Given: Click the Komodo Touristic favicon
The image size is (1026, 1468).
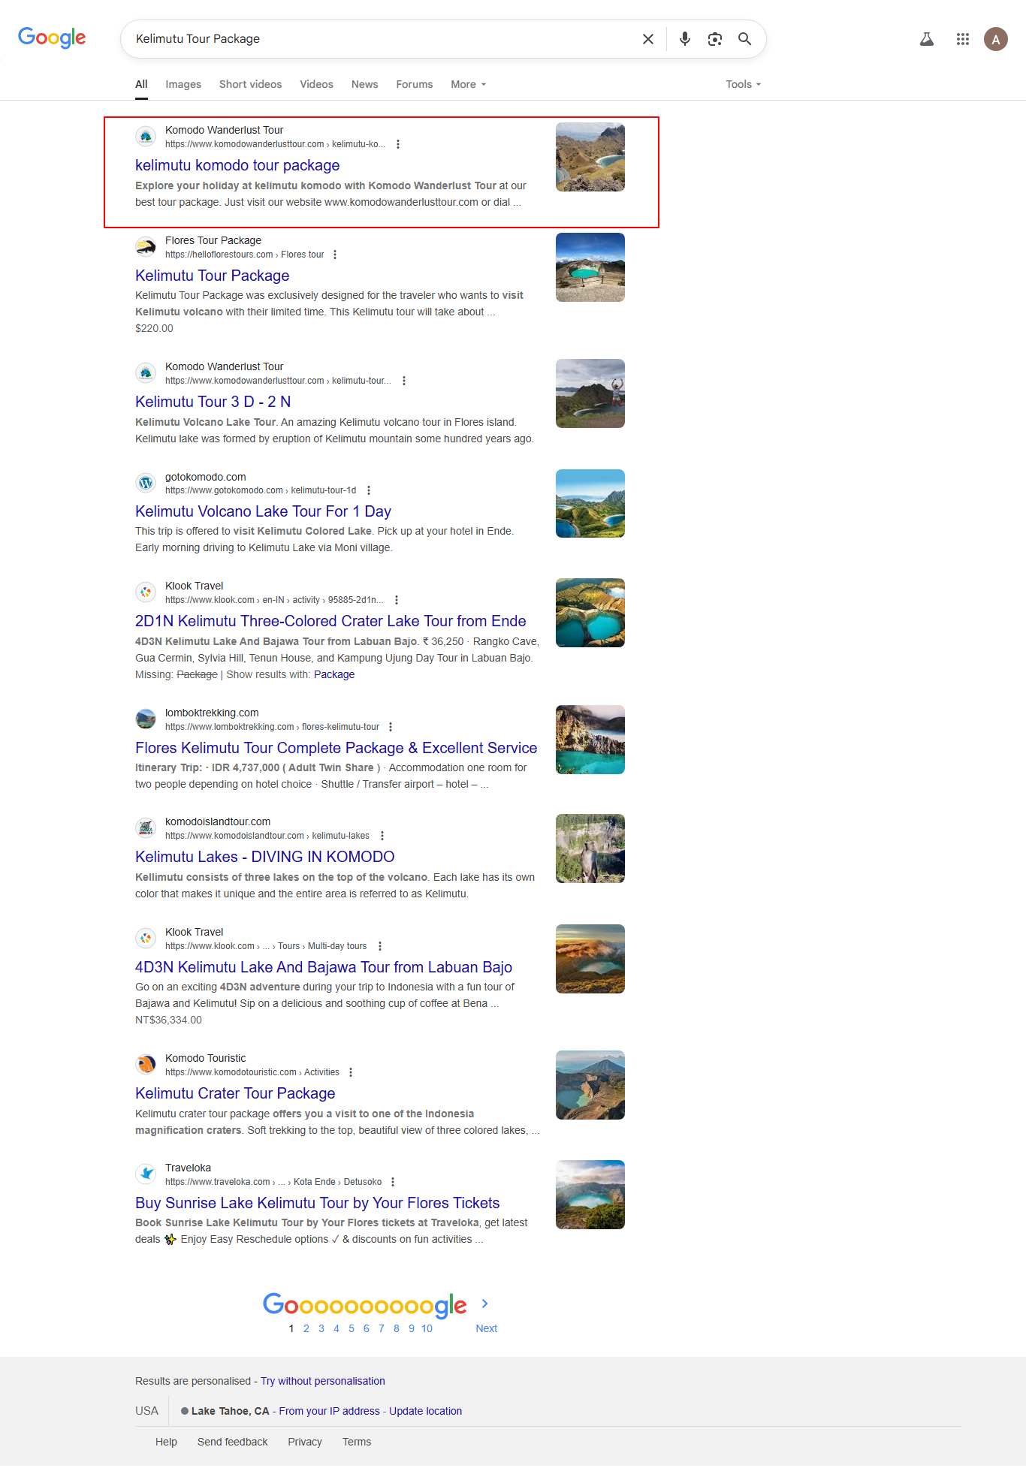Looking at the screenshot, I should [146, 1064].
